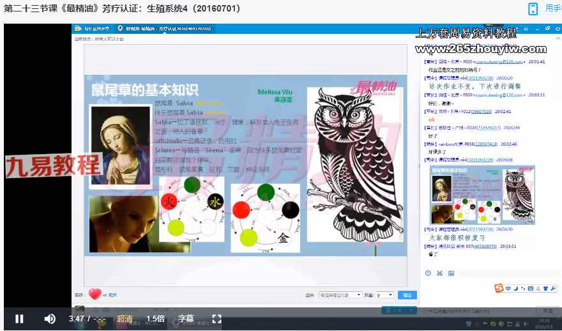The image size is (562, 331).
Task: Click the shared slide thumbnail in chat
Action: [482, 195]
